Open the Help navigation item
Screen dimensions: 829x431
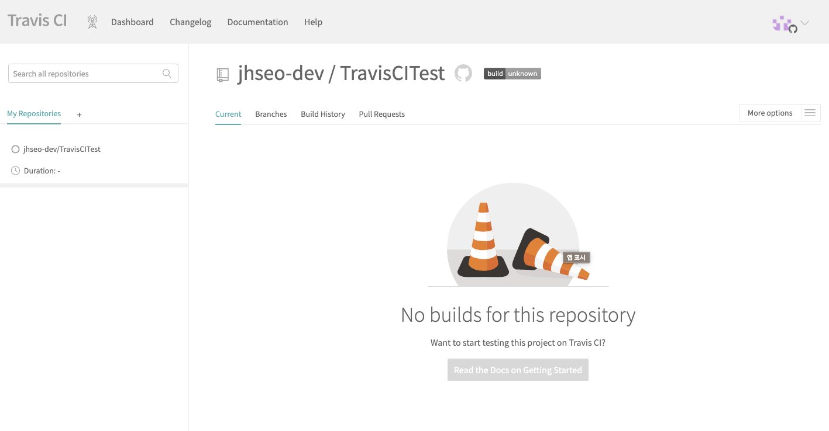313,22
